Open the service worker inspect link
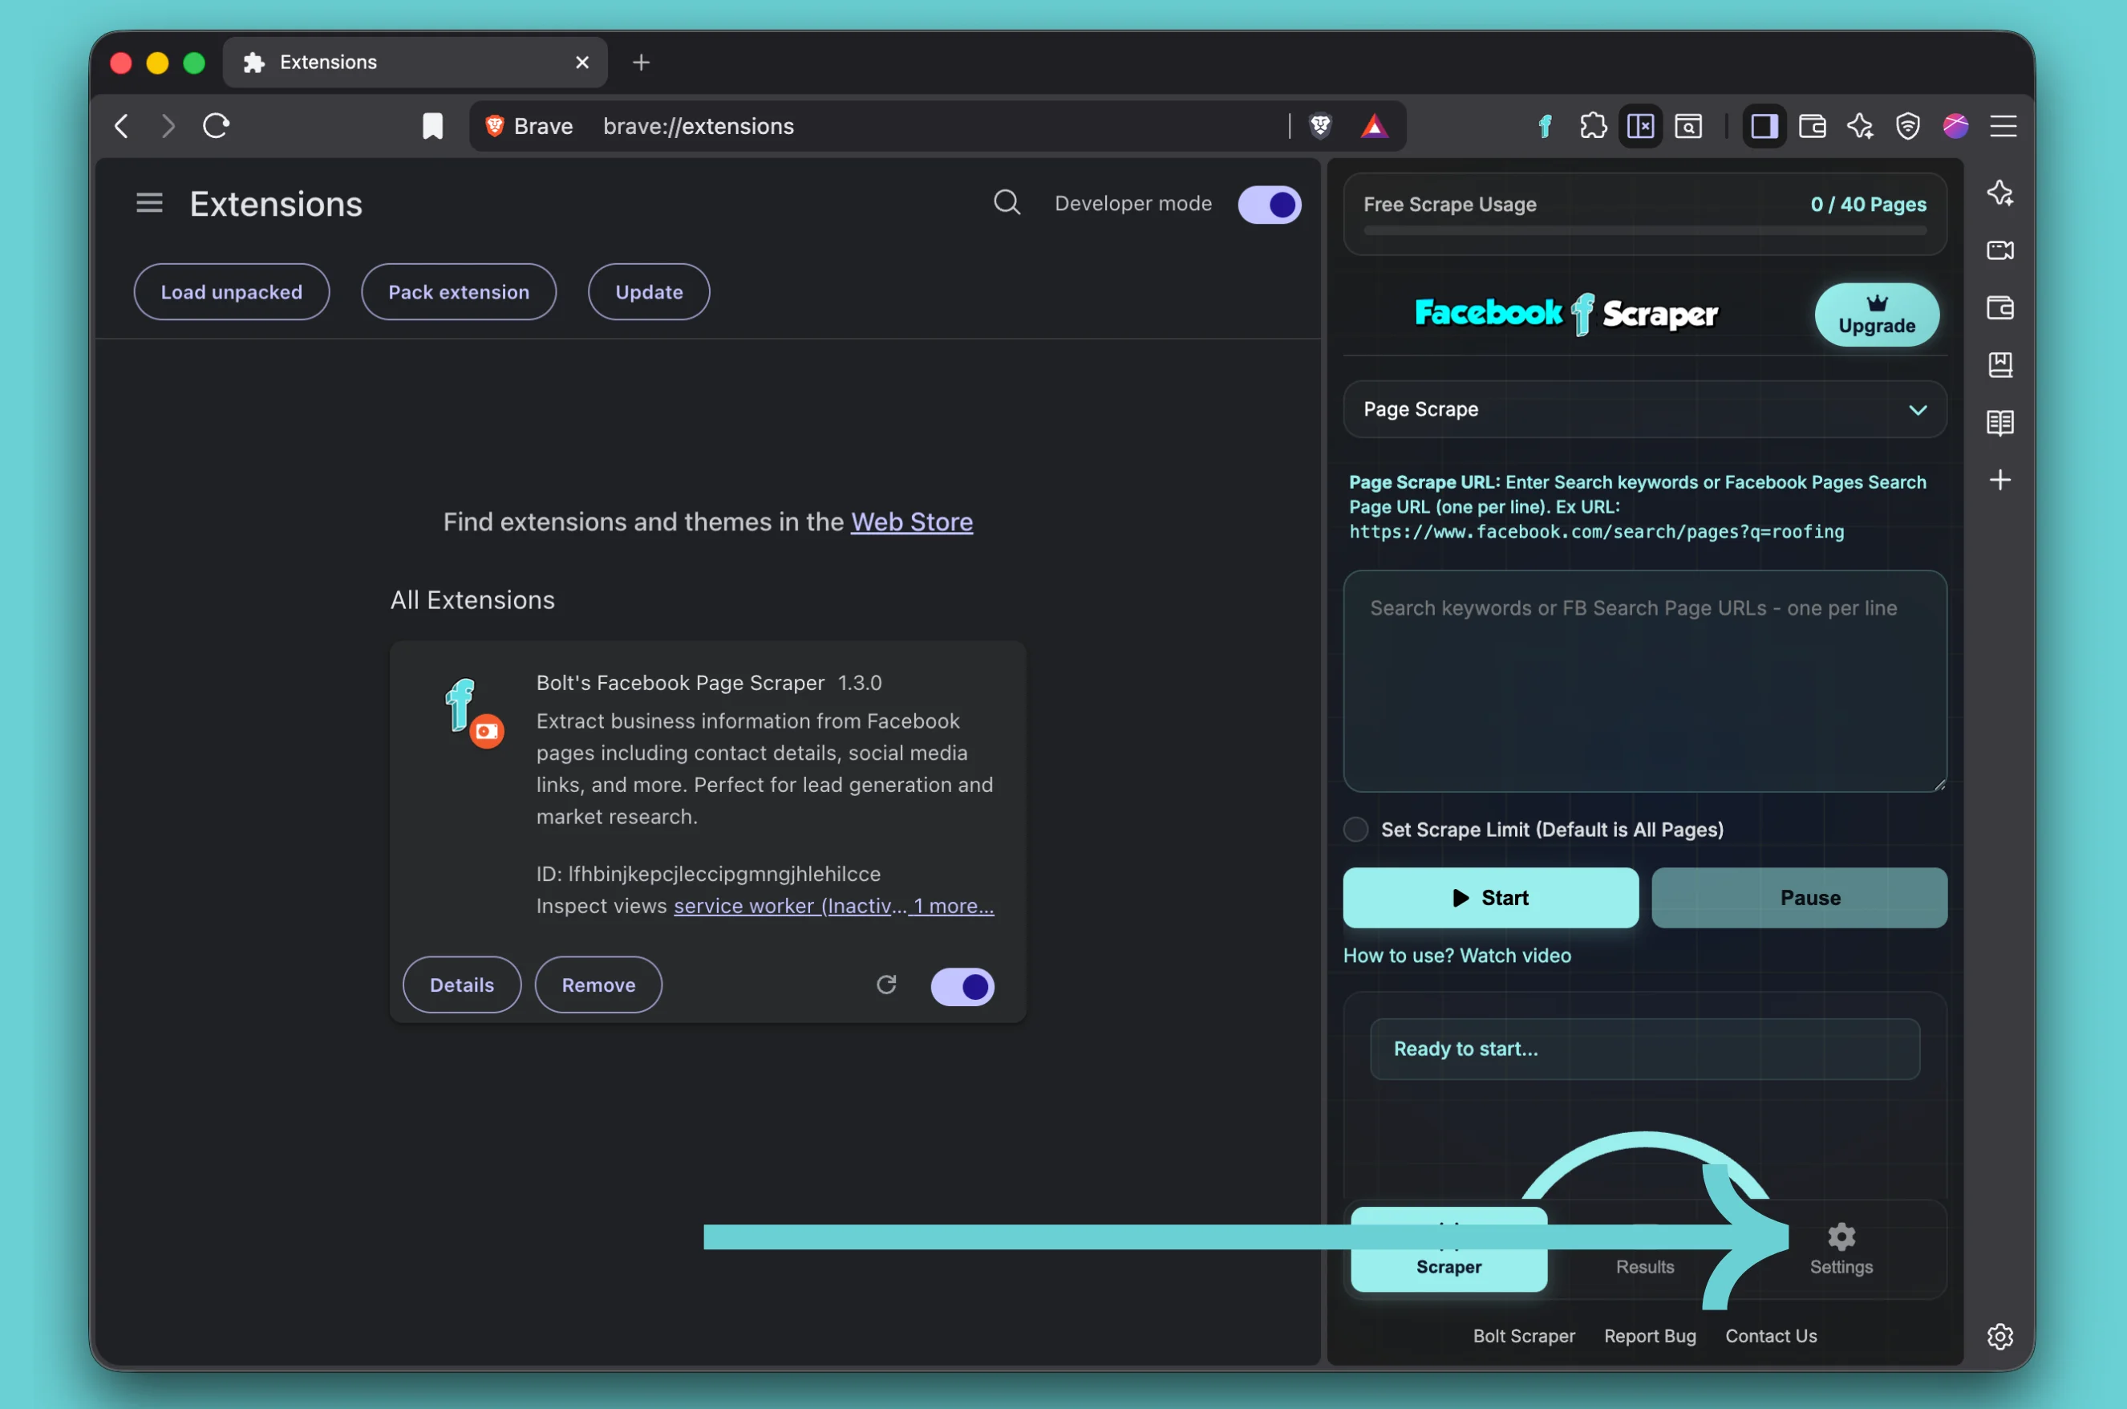The width and height of the screenshot is (2127, 1409). tap(789, 906)
